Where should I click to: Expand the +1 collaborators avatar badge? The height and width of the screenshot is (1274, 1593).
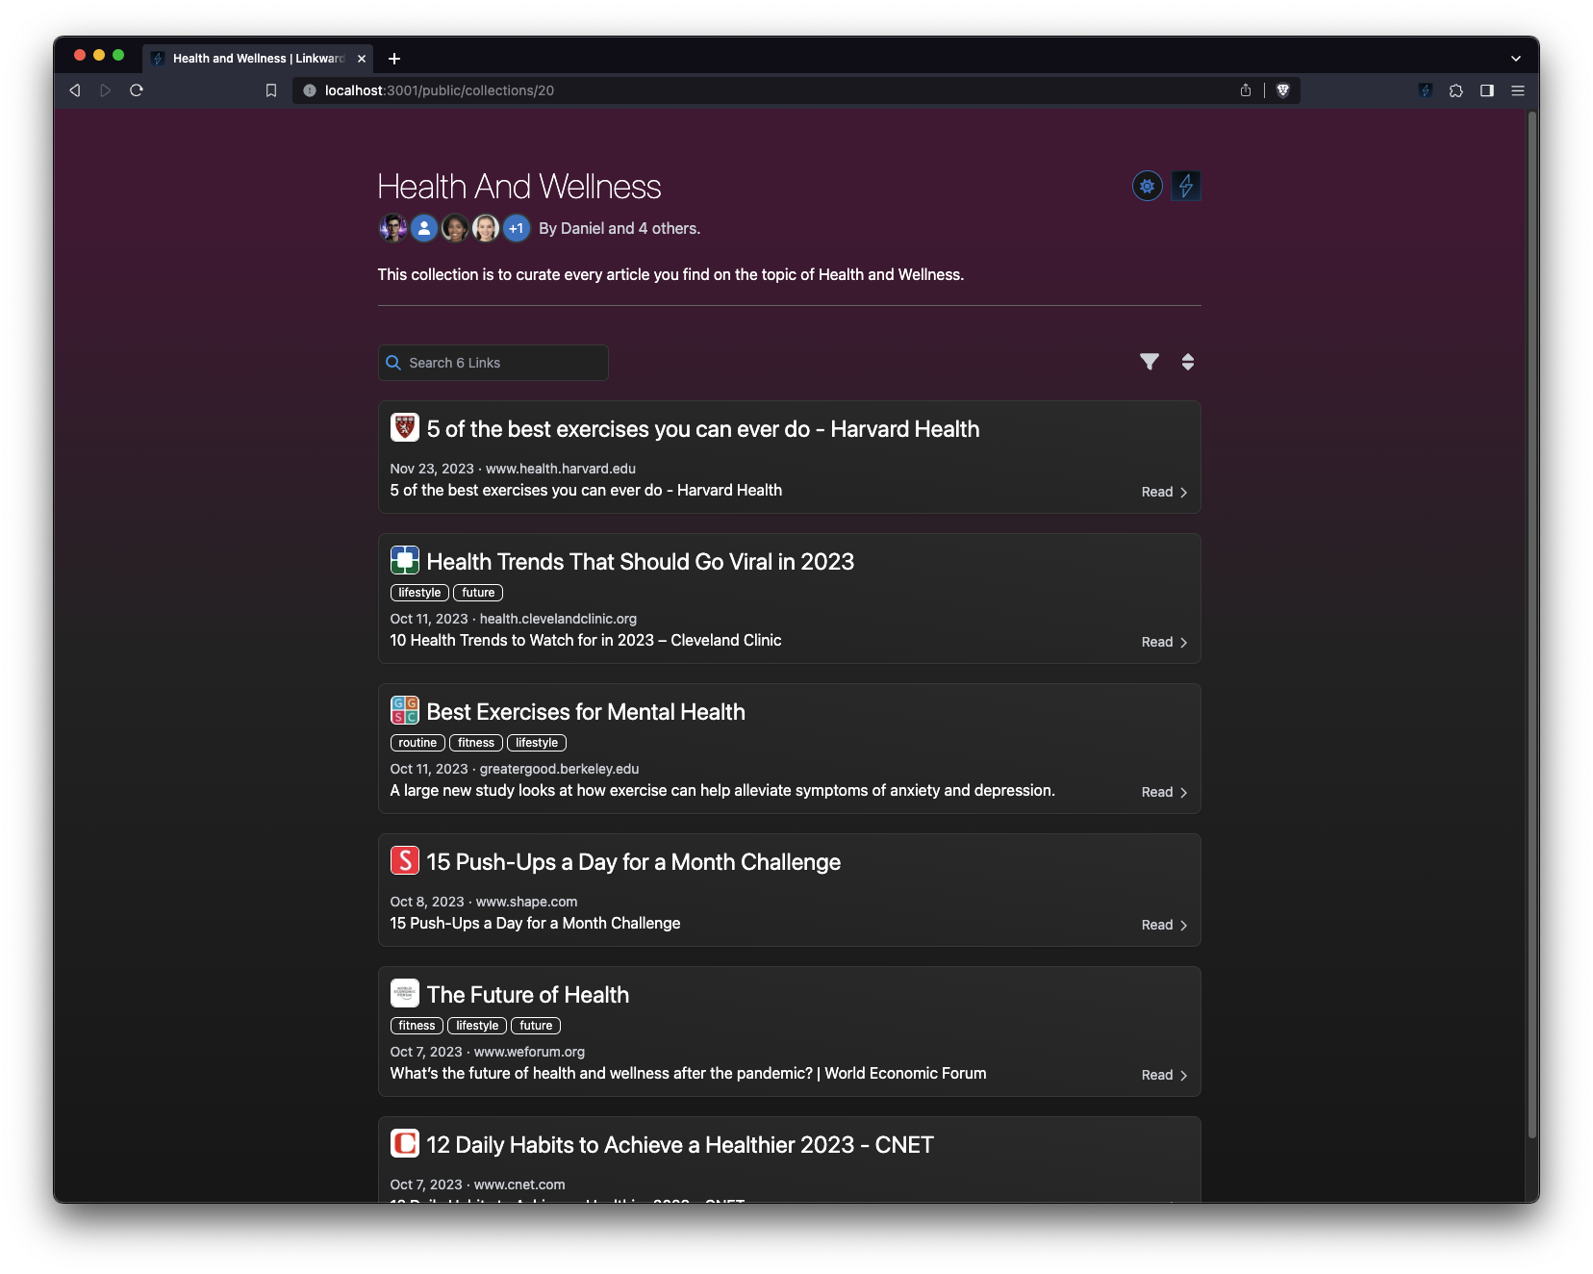coord(517,228)
